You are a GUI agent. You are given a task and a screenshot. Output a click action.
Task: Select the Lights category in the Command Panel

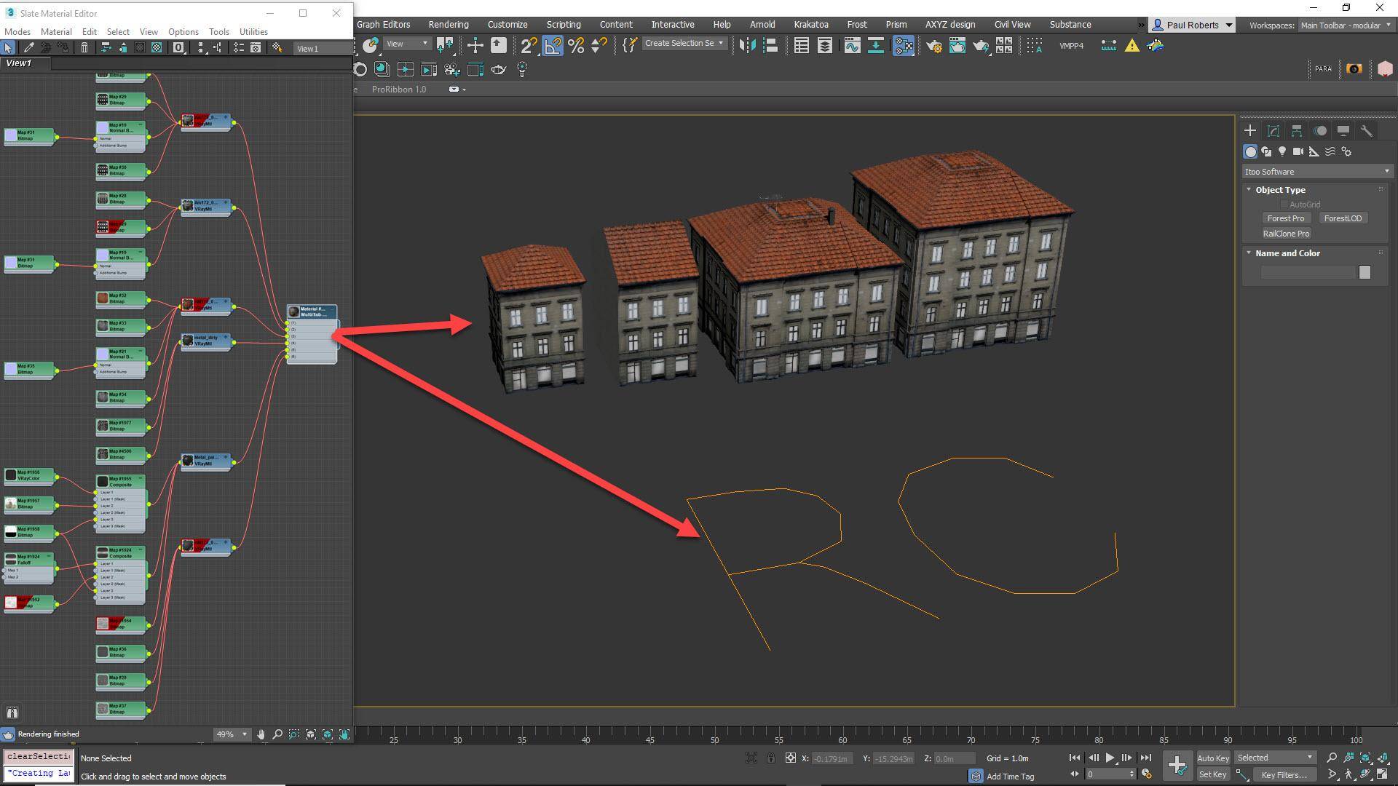tap(1282, 151)
